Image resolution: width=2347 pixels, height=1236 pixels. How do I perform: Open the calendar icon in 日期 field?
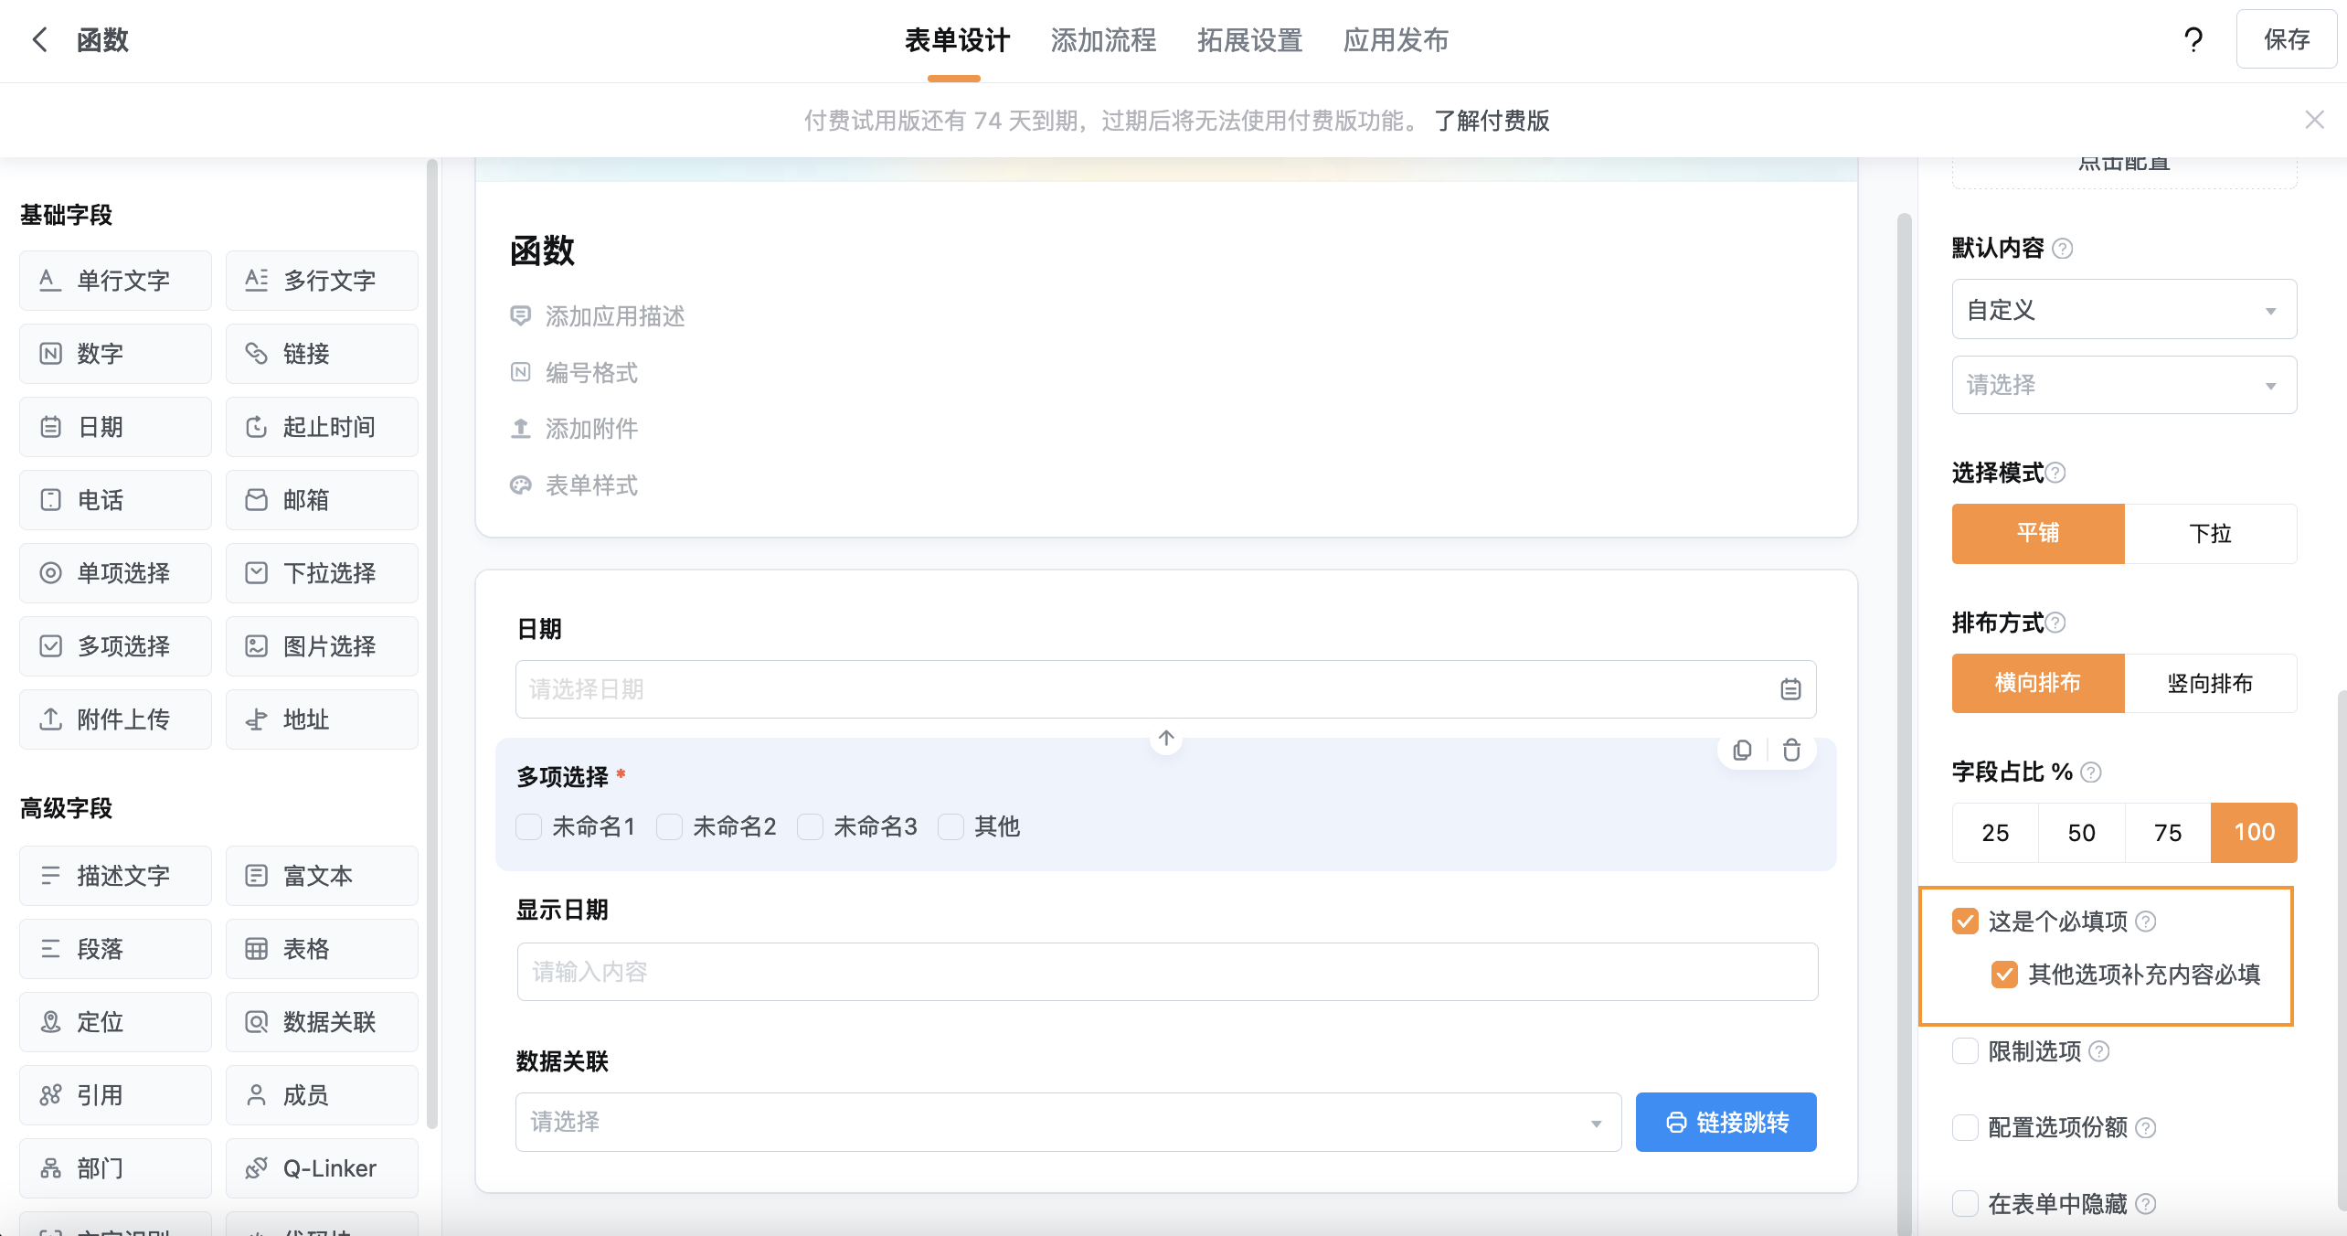[1790, 689]
